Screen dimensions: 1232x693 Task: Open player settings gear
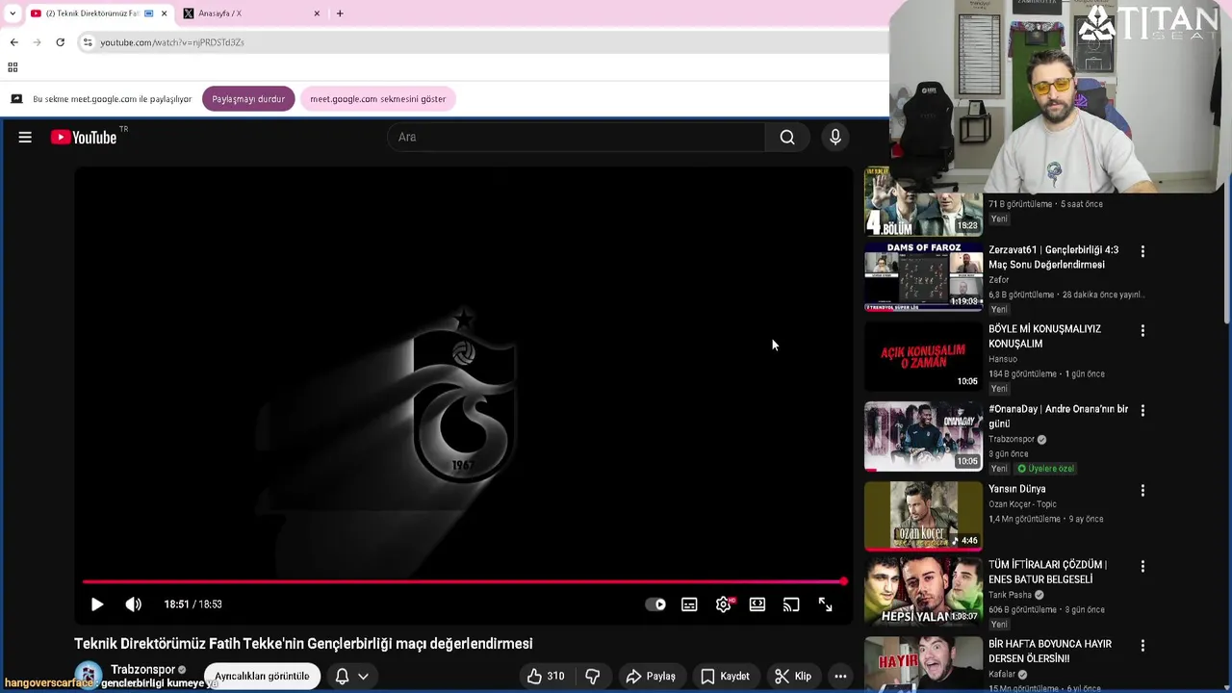(724, 604)
